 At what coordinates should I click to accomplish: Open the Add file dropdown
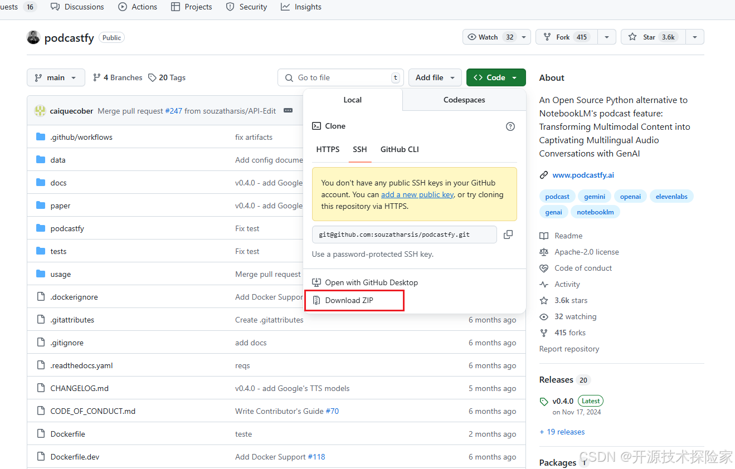tap(435, 77)
